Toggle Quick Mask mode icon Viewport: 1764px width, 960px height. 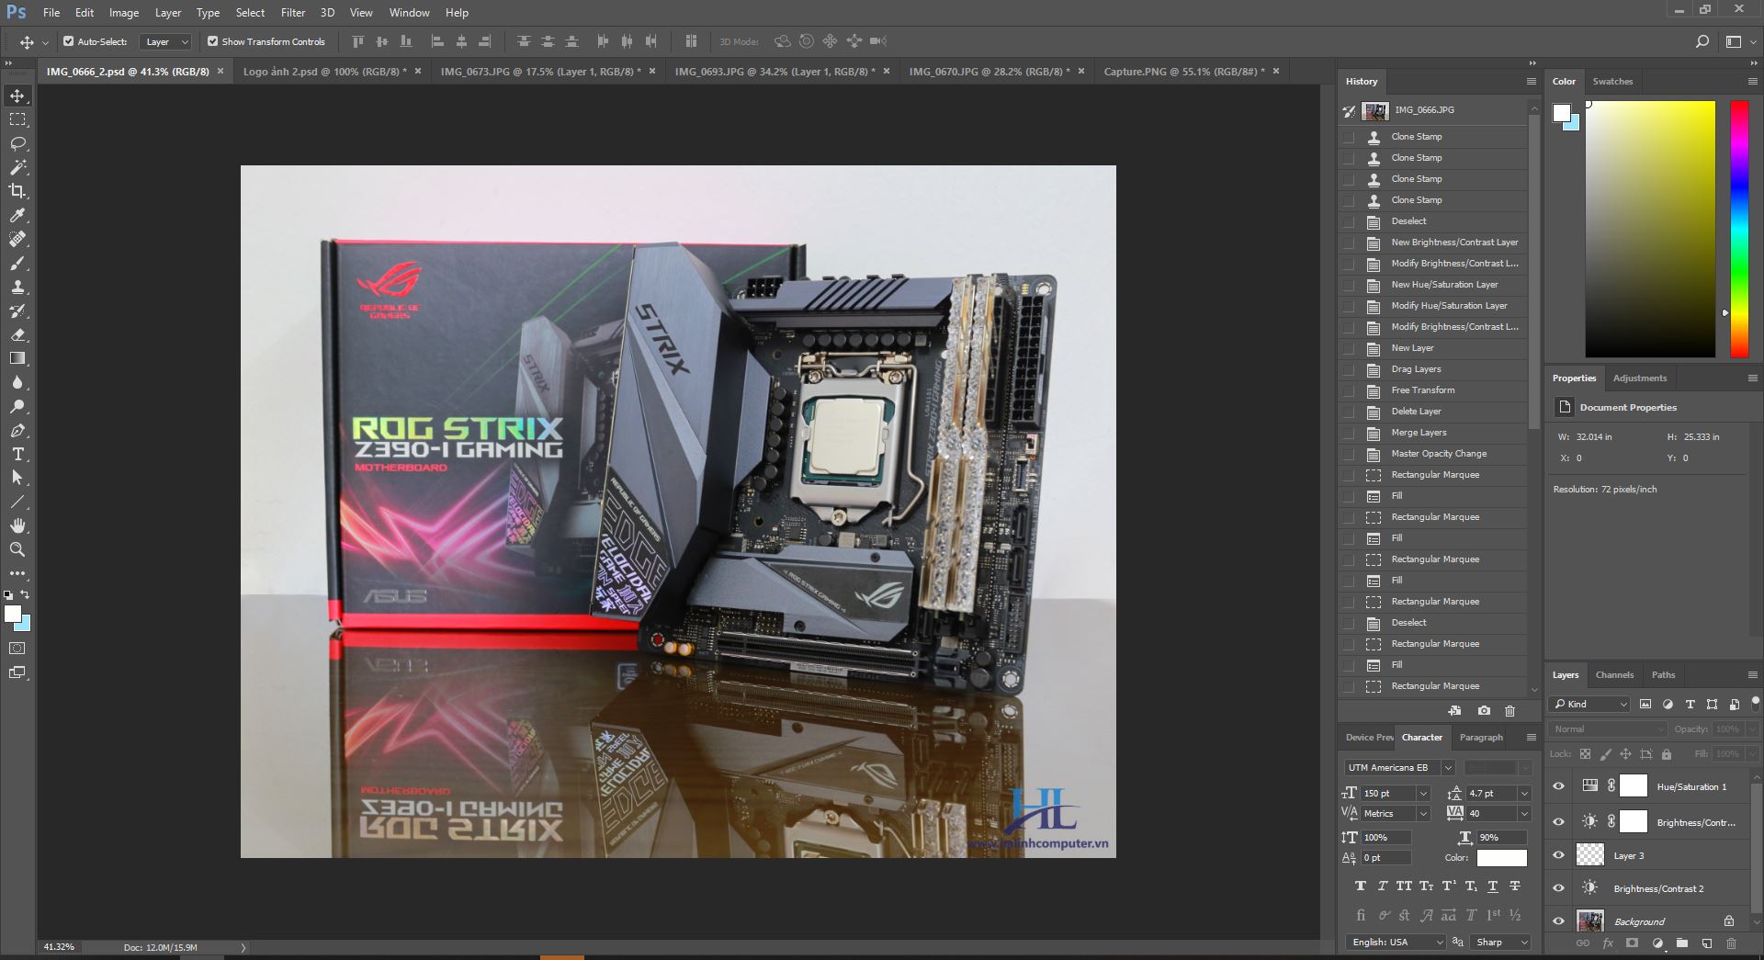(x=17, y=649)
